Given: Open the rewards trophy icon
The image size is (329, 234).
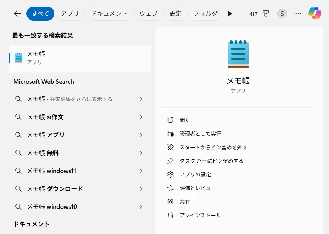Looking at the screenshot, I should 266,14.
